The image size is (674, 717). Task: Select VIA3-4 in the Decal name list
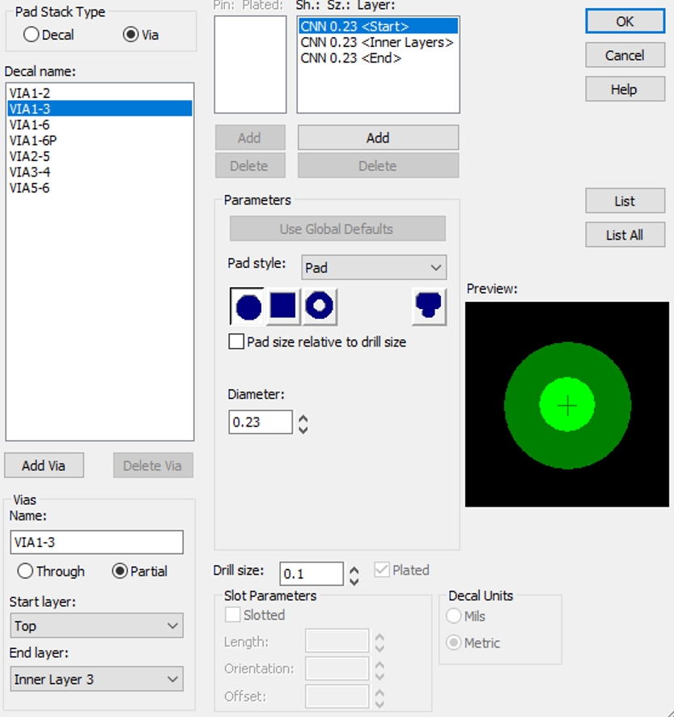[100, 172]
